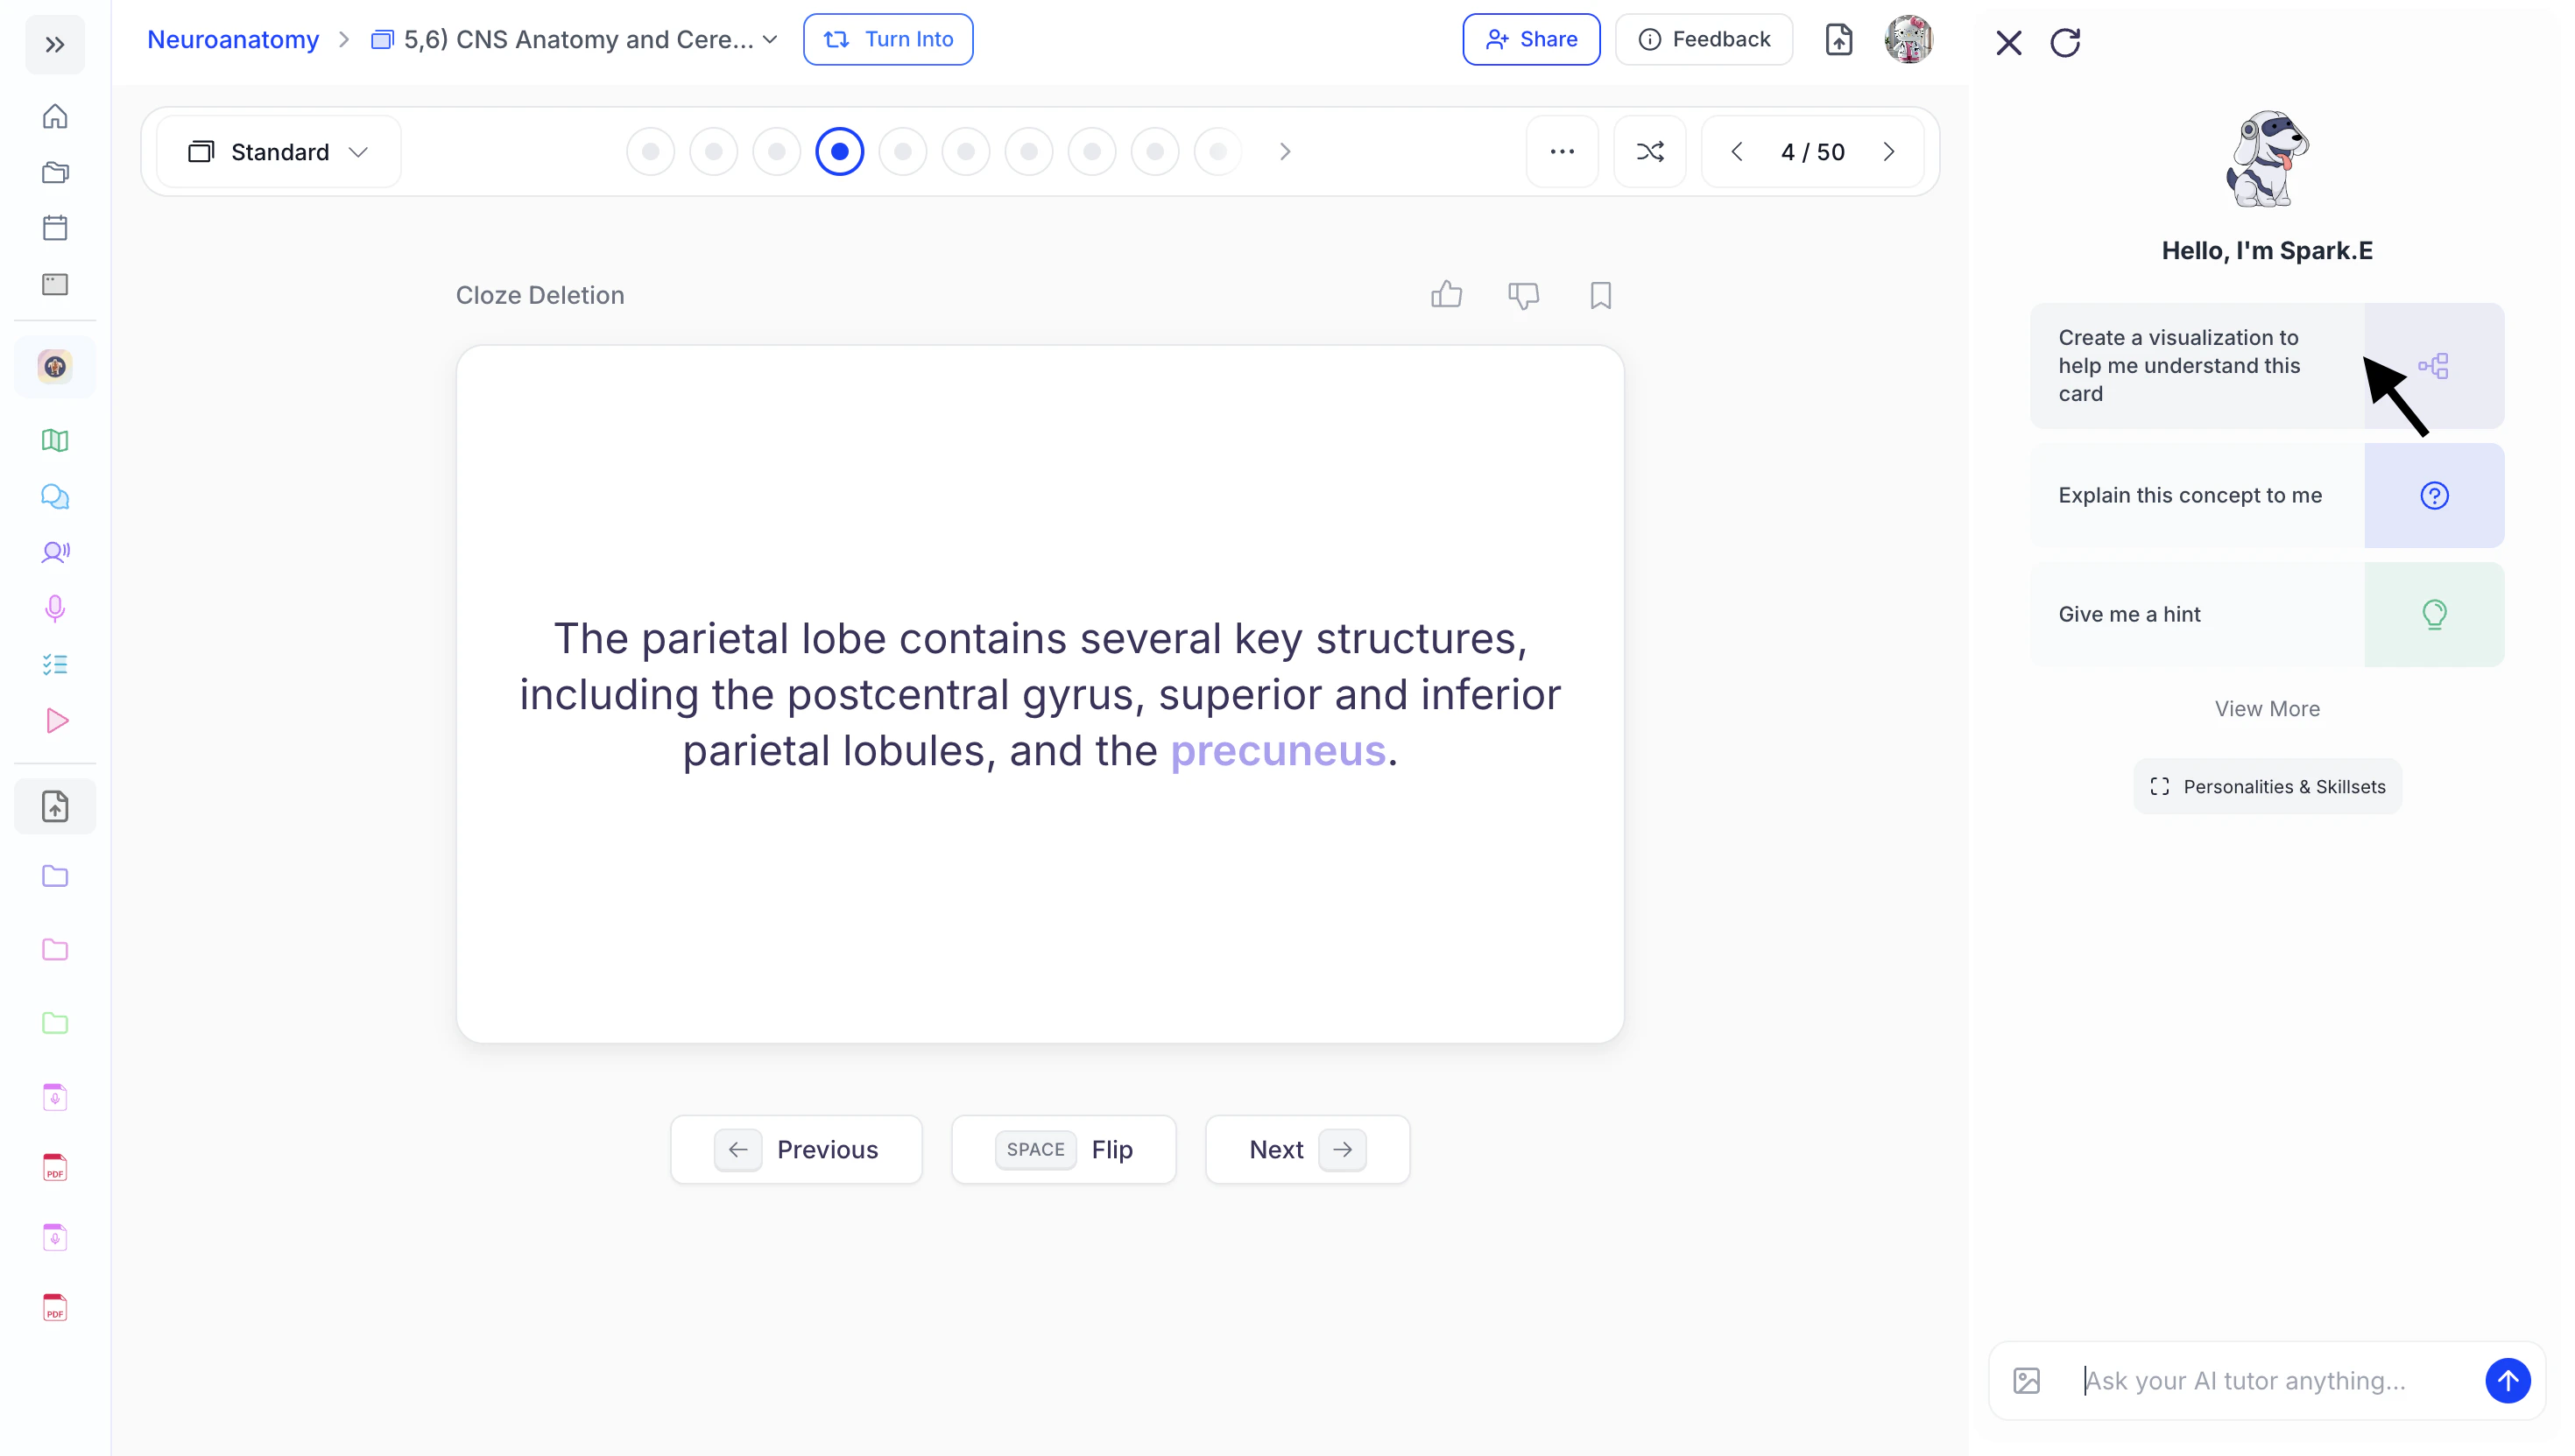Give this card a thumbs up
Viewport: 2575px width, 1456px height.
(x=1445, y=295)
